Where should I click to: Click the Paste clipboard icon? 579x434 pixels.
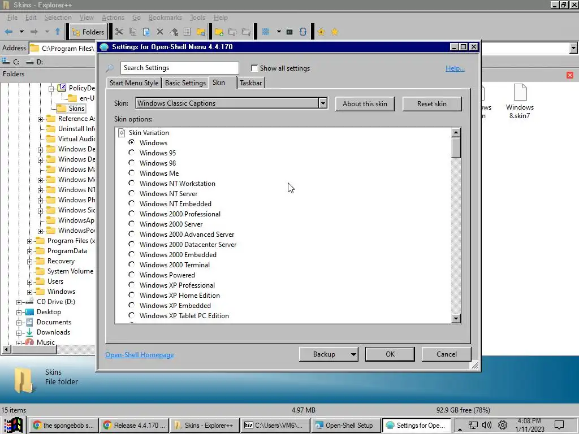click(146, 32)
